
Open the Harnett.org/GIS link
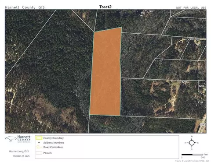[19, 151]
